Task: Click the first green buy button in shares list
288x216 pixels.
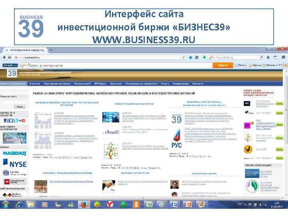Action: [279, 104]
